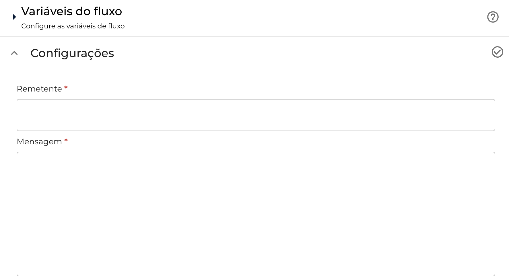Click the Mensagem field label

39,142
